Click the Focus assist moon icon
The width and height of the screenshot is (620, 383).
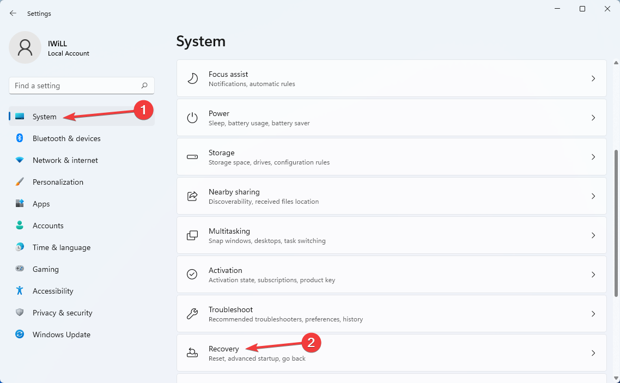coord(192,78)
